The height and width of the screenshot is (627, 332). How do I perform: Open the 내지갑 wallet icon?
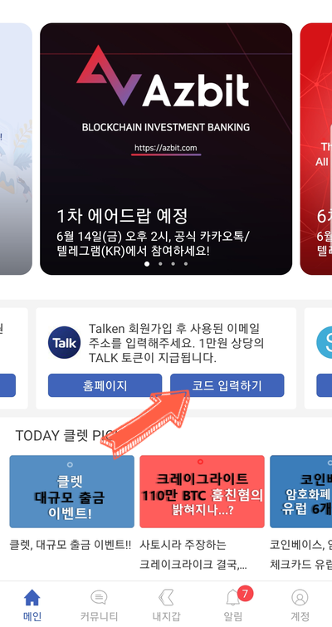166,598
